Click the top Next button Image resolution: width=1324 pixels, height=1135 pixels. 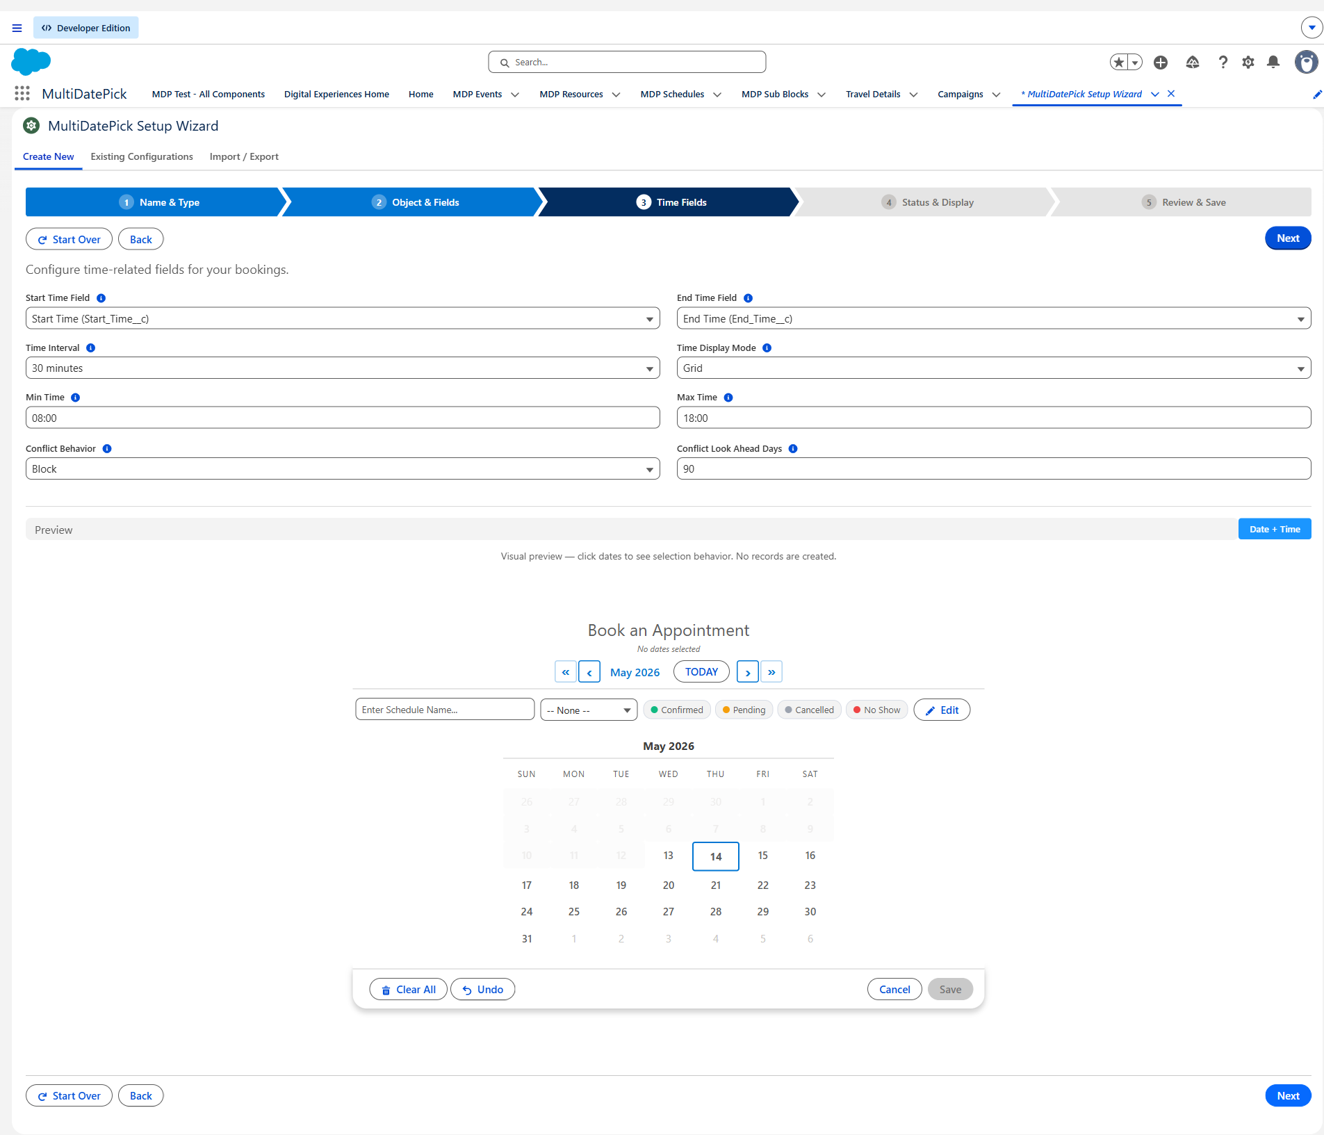[1288, 238]
